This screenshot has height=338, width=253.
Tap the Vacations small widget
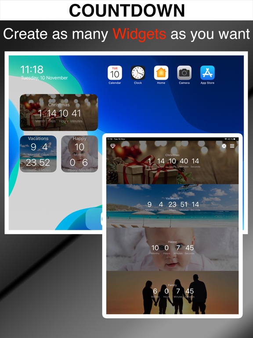click(38, 154)
